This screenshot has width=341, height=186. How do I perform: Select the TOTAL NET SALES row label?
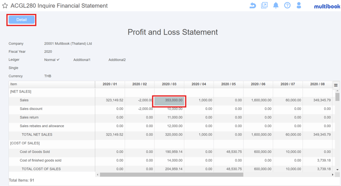37,135
